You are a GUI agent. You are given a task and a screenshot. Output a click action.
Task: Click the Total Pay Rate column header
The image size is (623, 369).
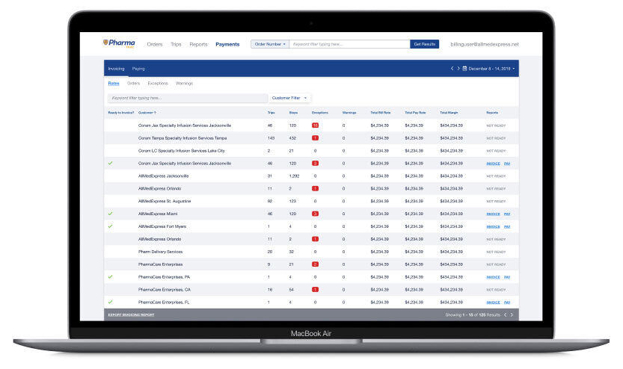[415, 113]
